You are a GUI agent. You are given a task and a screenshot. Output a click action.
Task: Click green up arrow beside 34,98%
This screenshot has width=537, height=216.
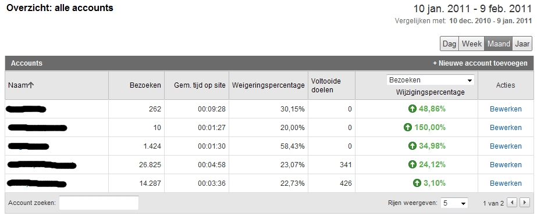point(412,146)
